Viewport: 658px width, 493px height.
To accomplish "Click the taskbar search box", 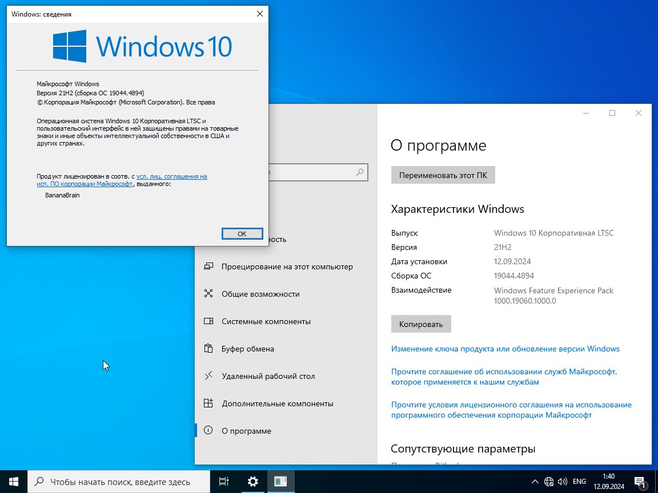I will click(119, 482).
